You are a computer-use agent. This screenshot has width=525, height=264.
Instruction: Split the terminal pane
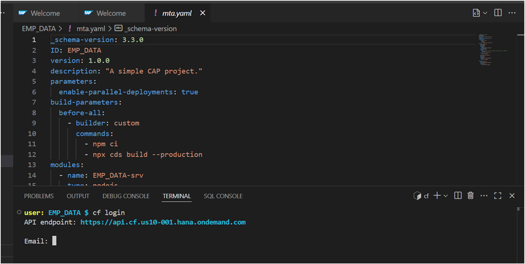[x=458, y=196]
